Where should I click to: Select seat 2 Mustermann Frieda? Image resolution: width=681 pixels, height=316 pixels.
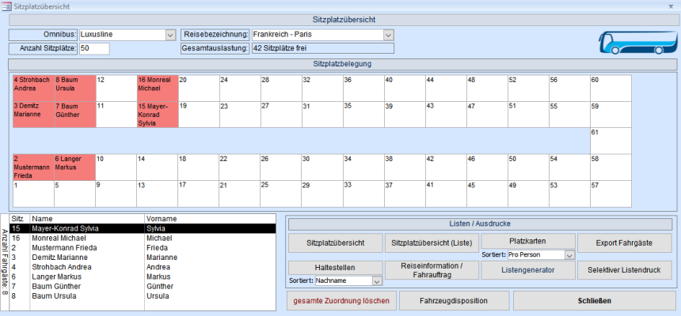pos(33,167)
